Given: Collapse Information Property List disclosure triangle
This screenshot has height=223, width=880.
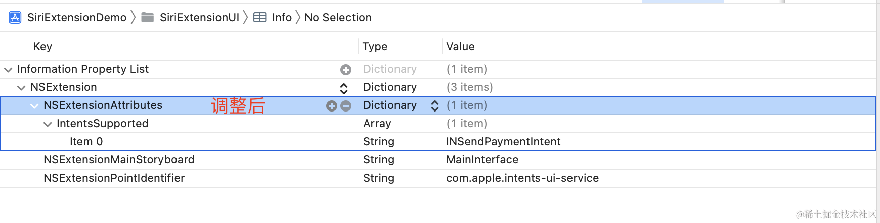Looking at the screenshot, I should (x=8, y=70).
